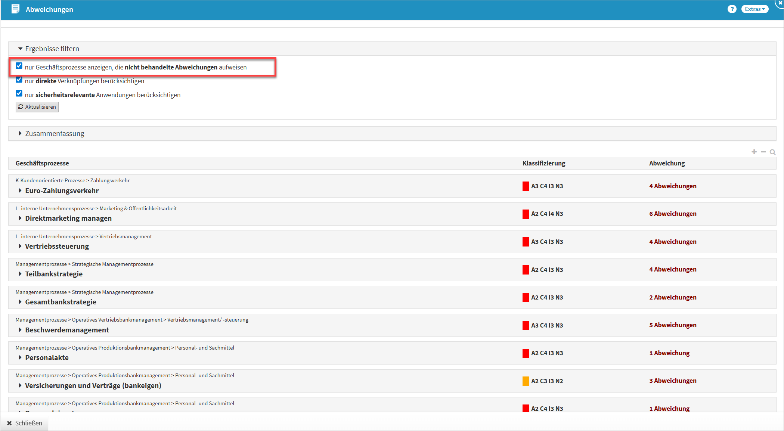
Task: Click 6 Abweichungen link for Direktmarketing
Action: click(x=673, y=214)
